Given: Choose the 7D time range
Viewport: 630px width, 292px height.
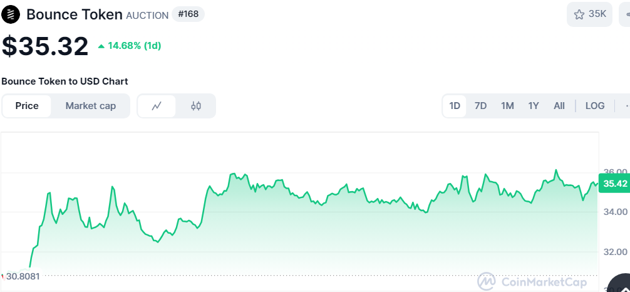Looking at the screenshot, I should tap(480, 106).
